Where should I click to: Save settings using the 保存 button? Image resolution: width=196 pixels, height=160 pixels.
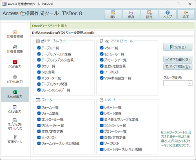pyautogui.click(x=131, y=15)
